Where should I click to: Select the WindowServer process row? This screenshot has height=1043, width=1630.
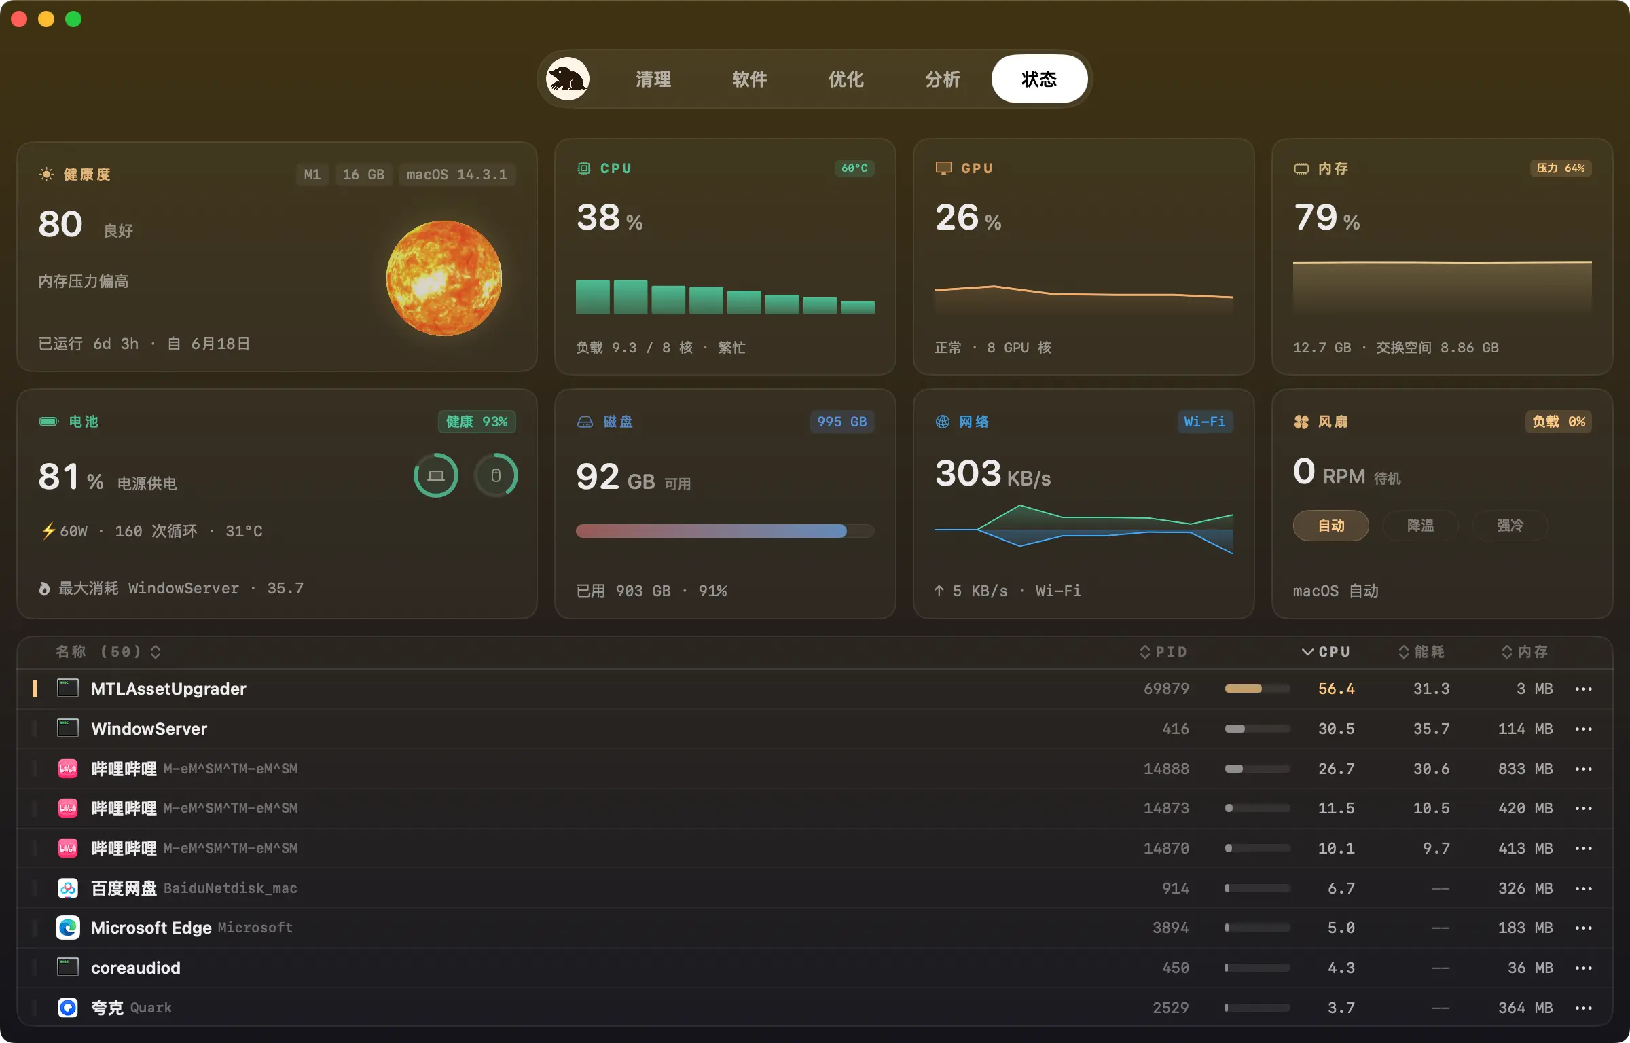click(x=815, y=729)
